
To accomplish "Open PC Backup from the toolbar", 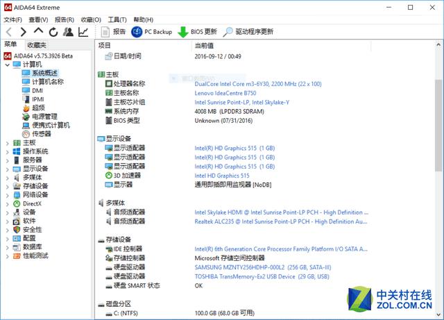I will (x=151, y=32).
